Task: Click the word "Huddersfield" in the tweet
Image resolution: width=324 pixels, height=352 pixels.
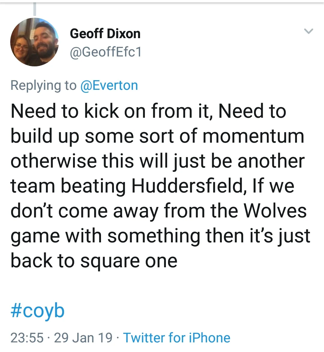Action: tap(187, 186)
